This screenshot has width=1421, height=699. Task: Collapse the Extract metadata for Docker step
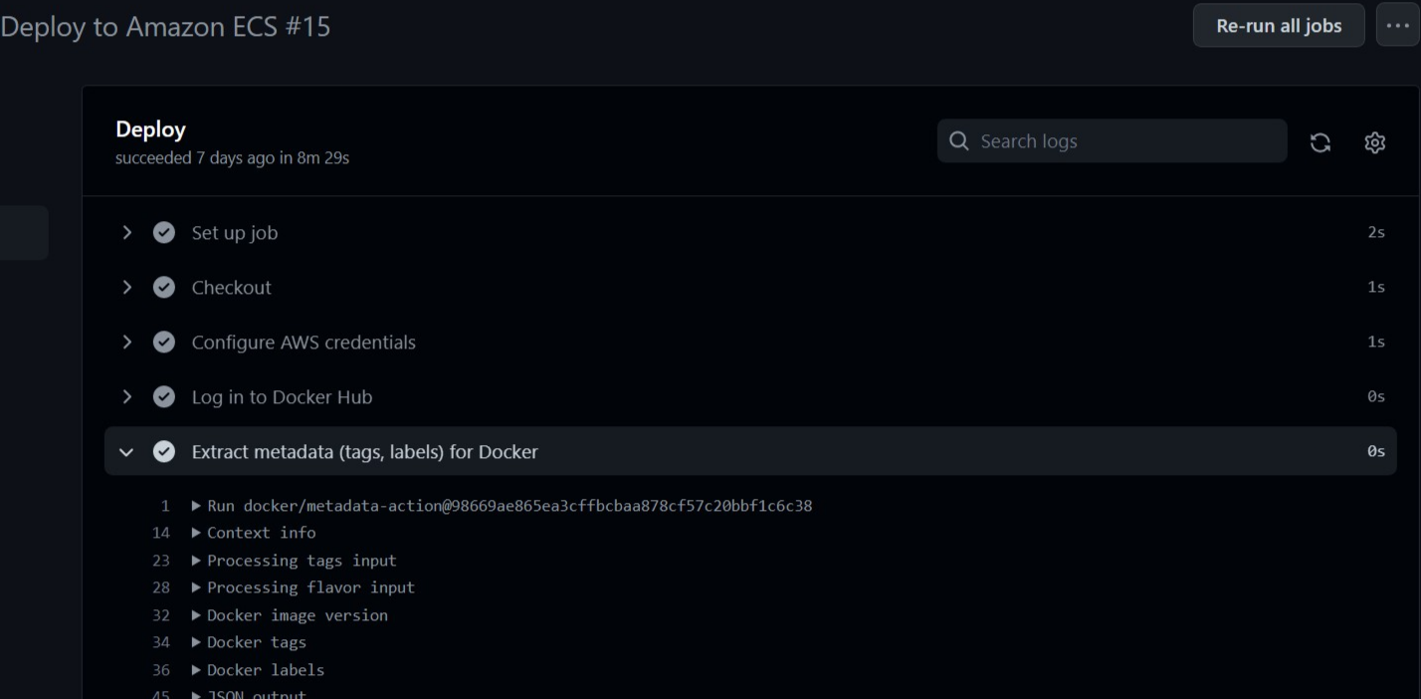coord(126,451)
